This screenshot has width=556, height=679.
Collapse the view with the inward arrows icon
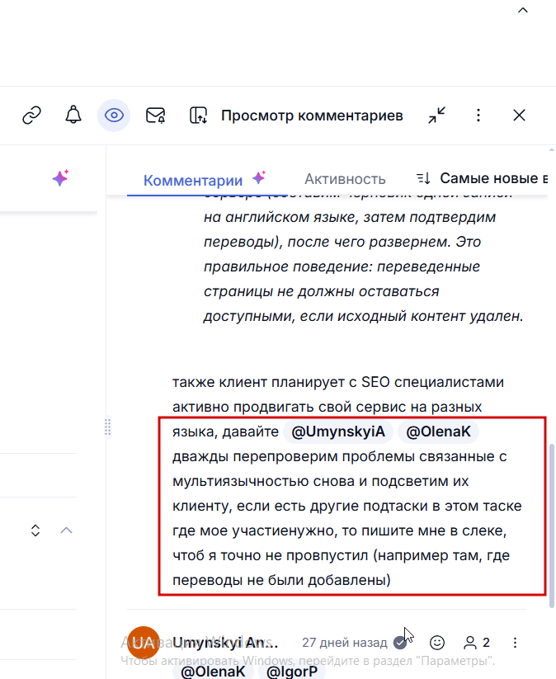click(x=437, y=116)
